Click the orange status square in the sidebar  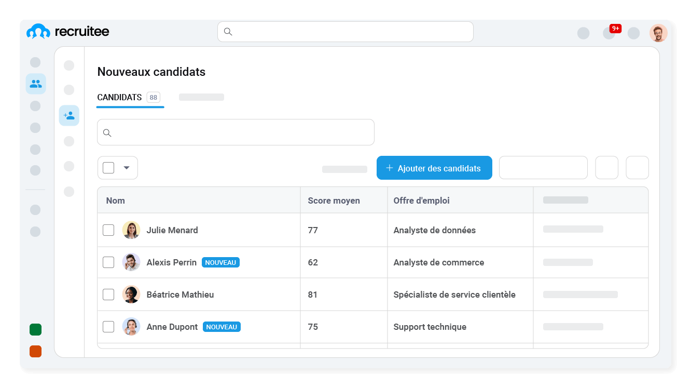(35, 351)
